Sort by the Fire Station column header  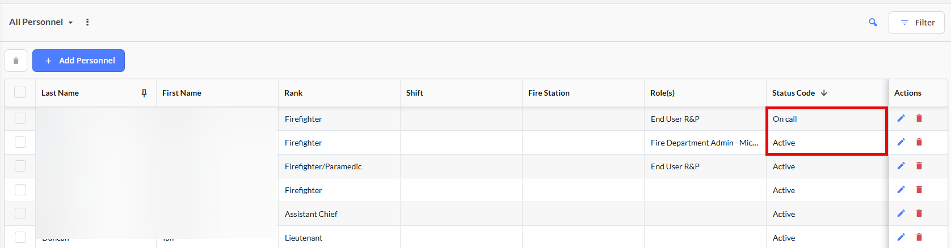[549, 93]
